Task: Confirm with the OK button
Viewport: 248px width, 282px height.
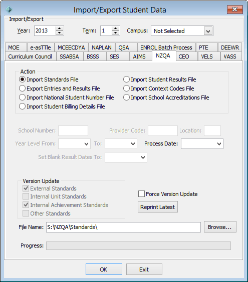Action: click(104, 269)
